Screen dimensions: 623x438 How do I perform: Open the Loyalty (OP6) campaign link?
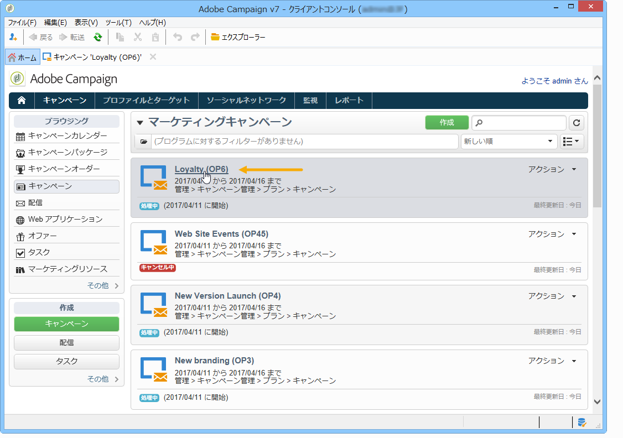201,169
